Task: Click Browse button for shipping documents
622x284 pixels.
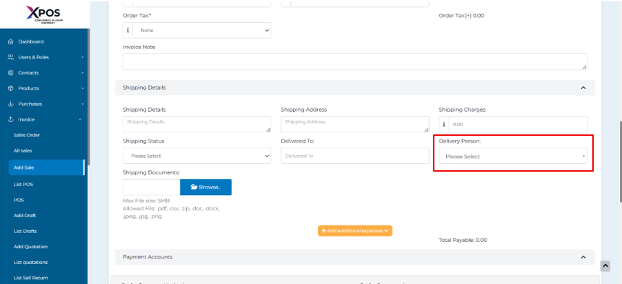Action: tap(205, 187)
